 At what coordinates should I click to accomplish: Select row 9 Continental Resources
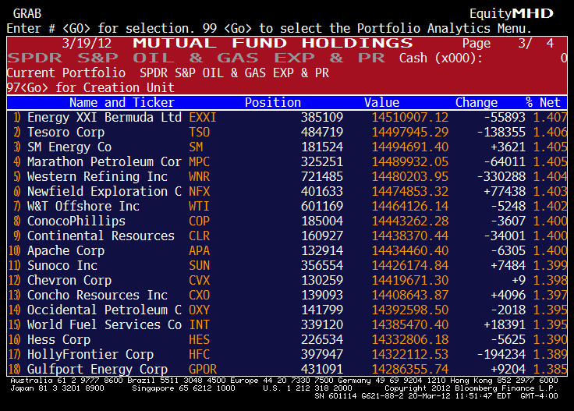(x=287, y=236)
